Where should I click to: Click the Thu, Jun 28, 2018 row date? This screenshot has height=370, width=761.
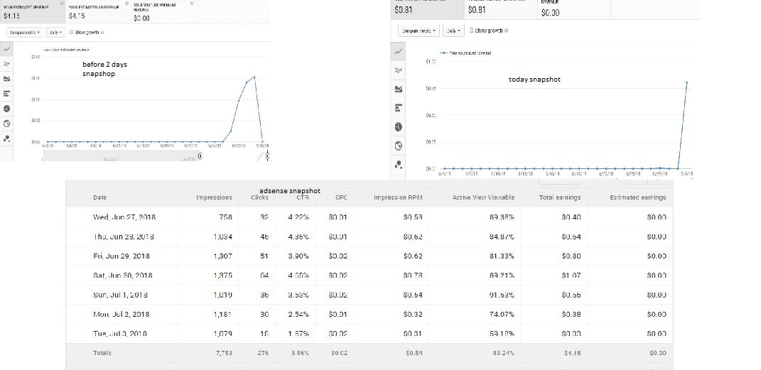[x=124, y=236]
